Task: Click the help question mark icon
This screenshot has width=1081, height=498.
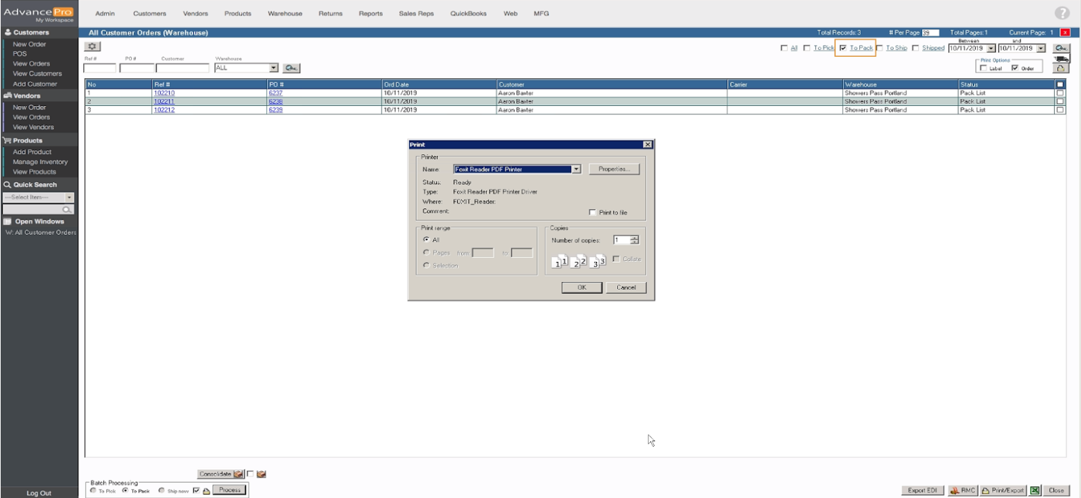Action: pos(1062,13)
